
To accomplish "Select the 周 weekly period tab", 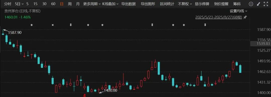I will click(70, 4).
